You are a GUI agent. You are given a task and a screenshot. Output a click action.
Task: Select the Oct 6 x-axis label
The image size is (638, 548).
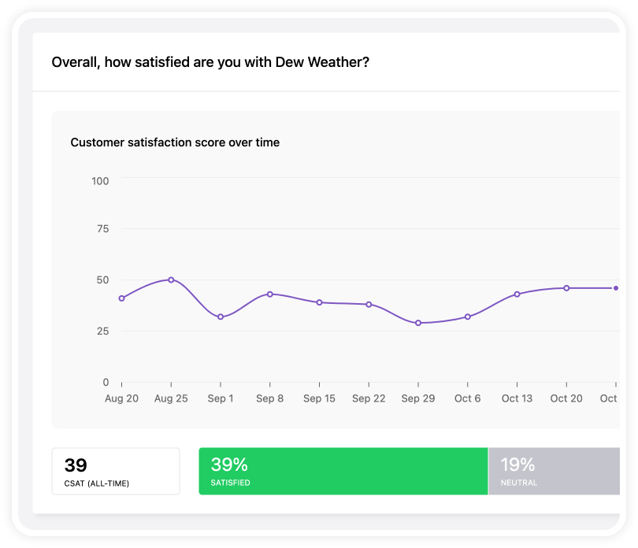(468, 398)
